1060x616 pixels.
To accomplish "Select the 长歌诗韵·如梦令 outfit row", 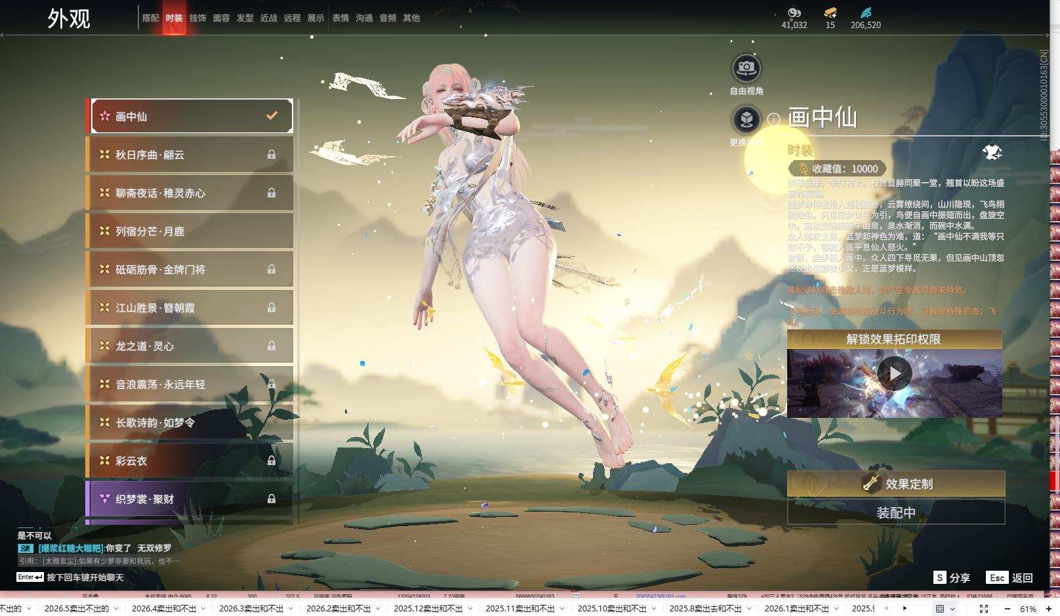I will coord(190,422).
